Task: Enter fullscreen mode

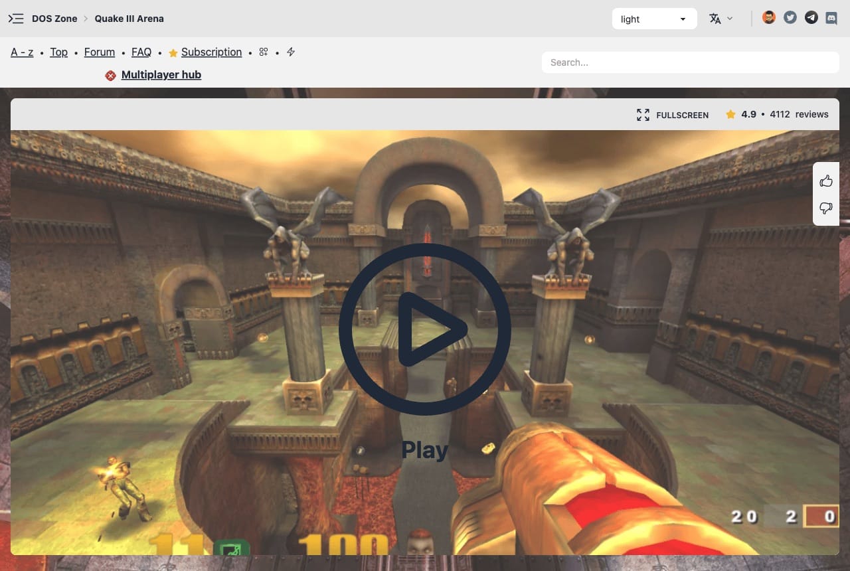Action: pos(672,115)
